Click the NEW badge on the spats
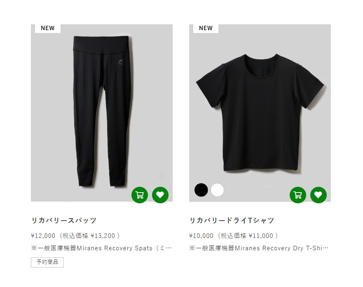Image resolution: width=363 pixels, height=287 pixels. 48,28
